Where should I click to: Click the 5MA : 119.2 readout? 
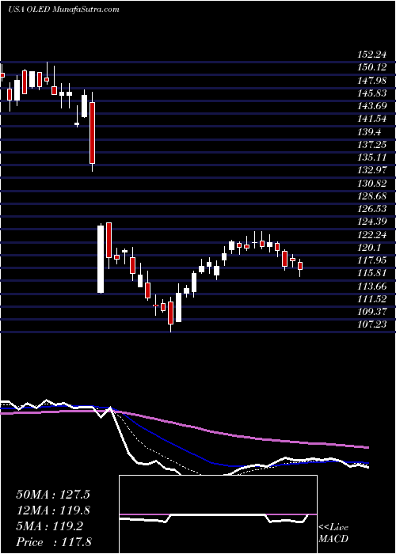pos(50,526)
